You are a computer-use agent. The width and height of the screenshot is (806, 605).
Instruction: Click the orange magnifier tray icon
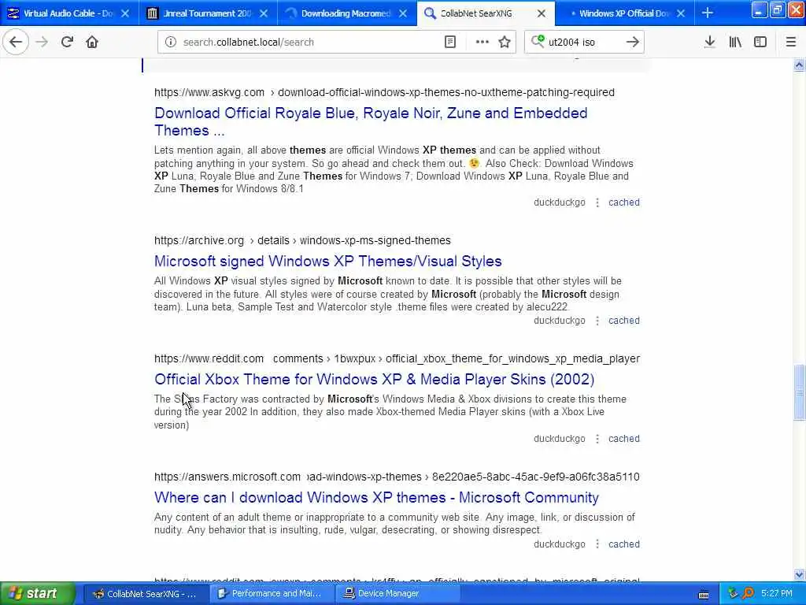pos(748,594)
